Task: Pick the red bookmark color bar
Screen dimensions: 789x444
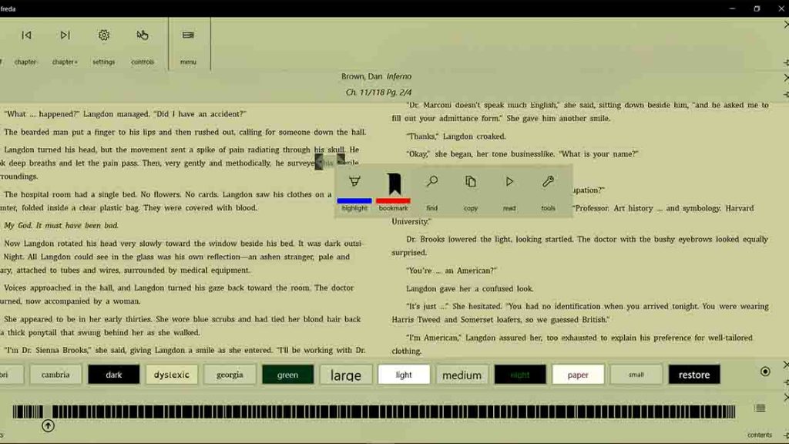Action: coord(393,200)
